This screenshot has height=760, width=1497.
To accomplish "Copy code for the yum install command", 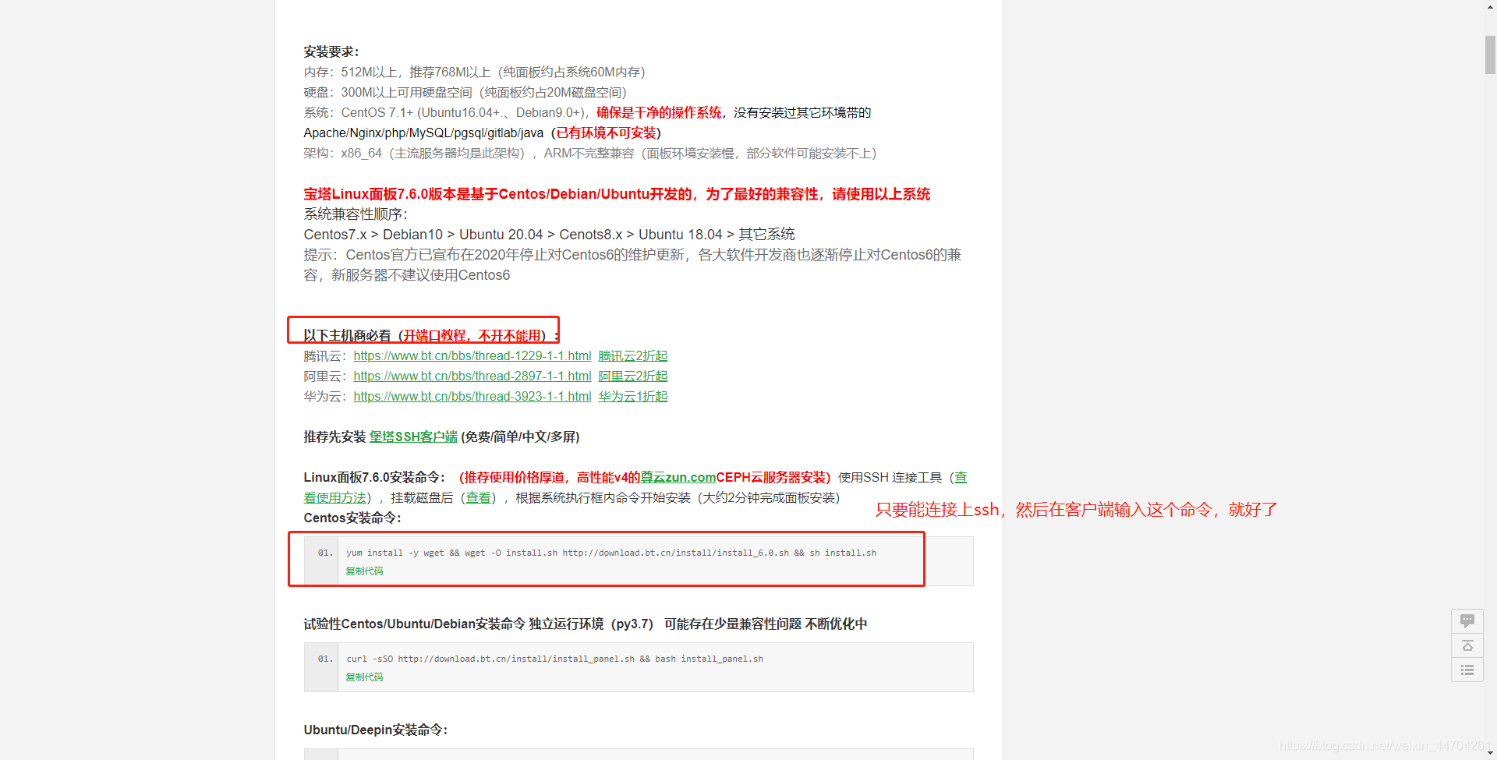I will point(364,571).
